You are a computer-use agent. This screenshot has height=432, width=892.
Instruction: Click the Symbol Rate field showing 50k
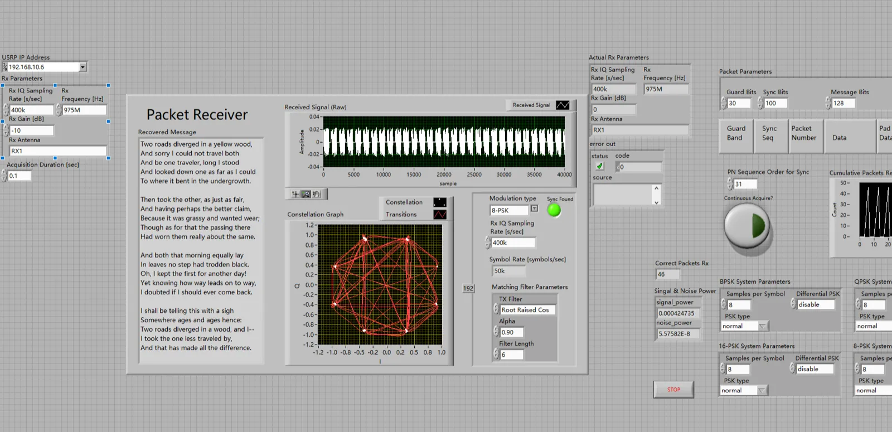click(x=508, y=271)
